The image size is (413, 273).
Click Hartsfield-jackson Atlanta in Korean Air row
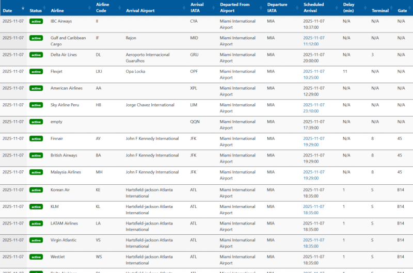click(149, 192)
